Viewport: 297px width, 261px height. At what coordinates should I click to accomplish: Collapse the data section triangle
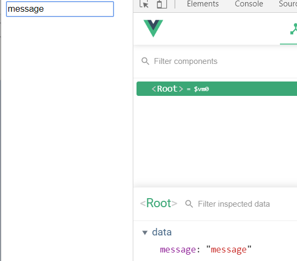(x=145, y=233)
